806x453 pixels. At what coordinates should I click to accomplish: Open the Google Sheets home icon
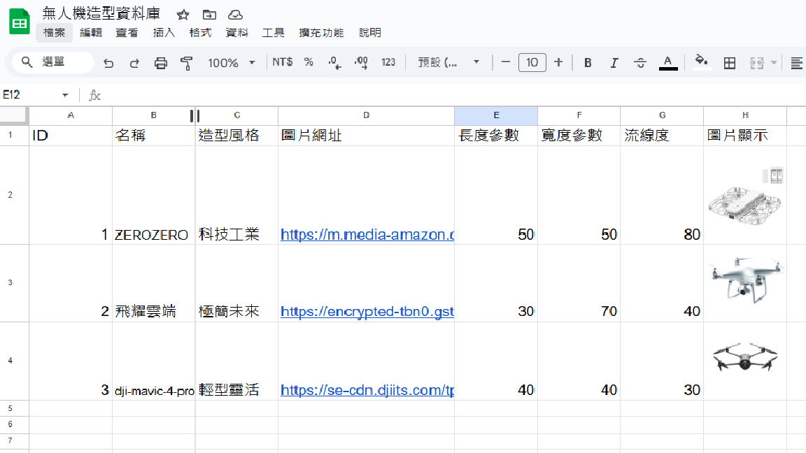(x=20, y=22)
